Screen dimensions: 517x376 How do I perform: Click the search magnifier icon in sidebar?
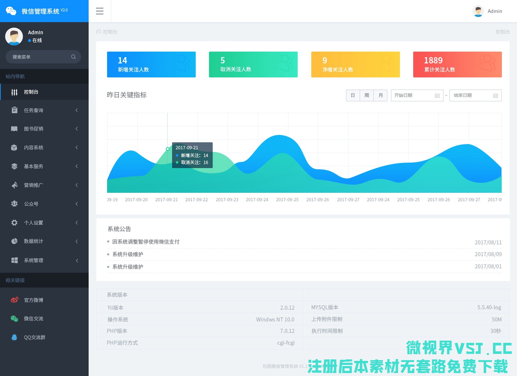(x=73, y=57)
